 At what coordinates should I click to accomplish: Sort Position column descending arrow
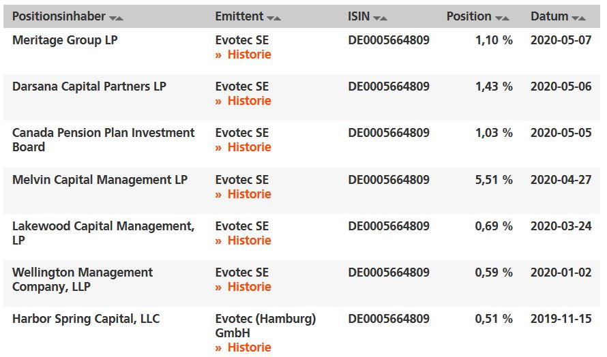pos(499,18)
